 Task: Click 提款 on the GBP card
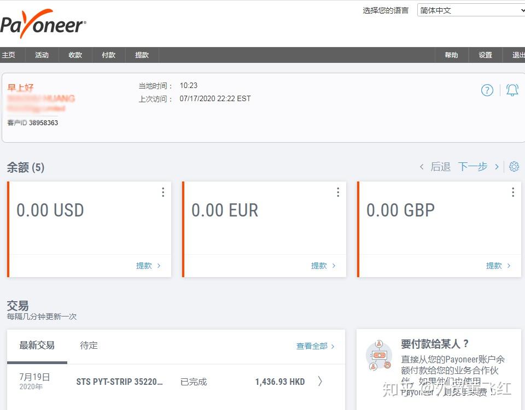pos(494,266)
